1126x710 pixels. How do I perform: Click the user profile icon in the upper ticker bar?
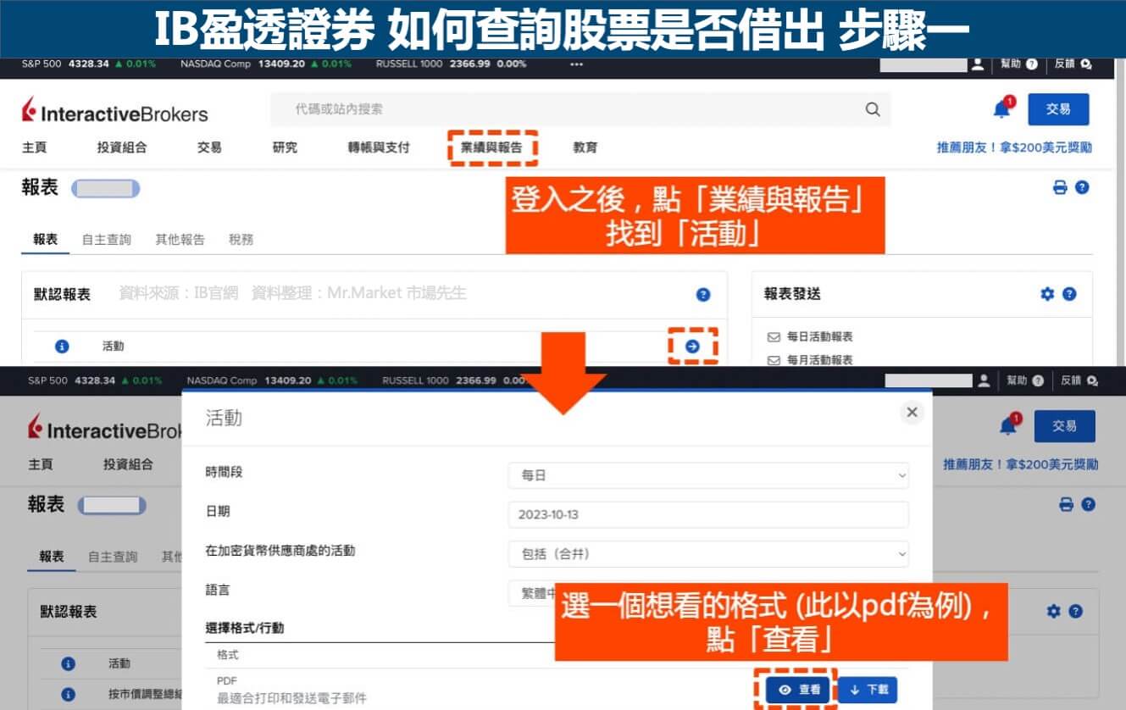[x=978, y=64]
